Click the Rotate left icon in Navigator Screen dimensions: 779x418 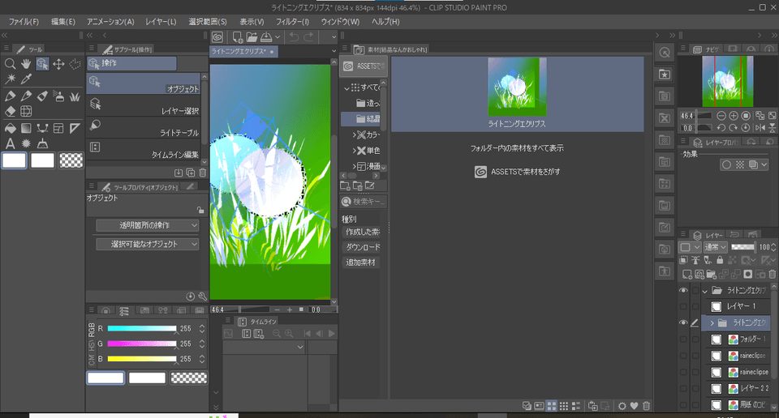721,127
